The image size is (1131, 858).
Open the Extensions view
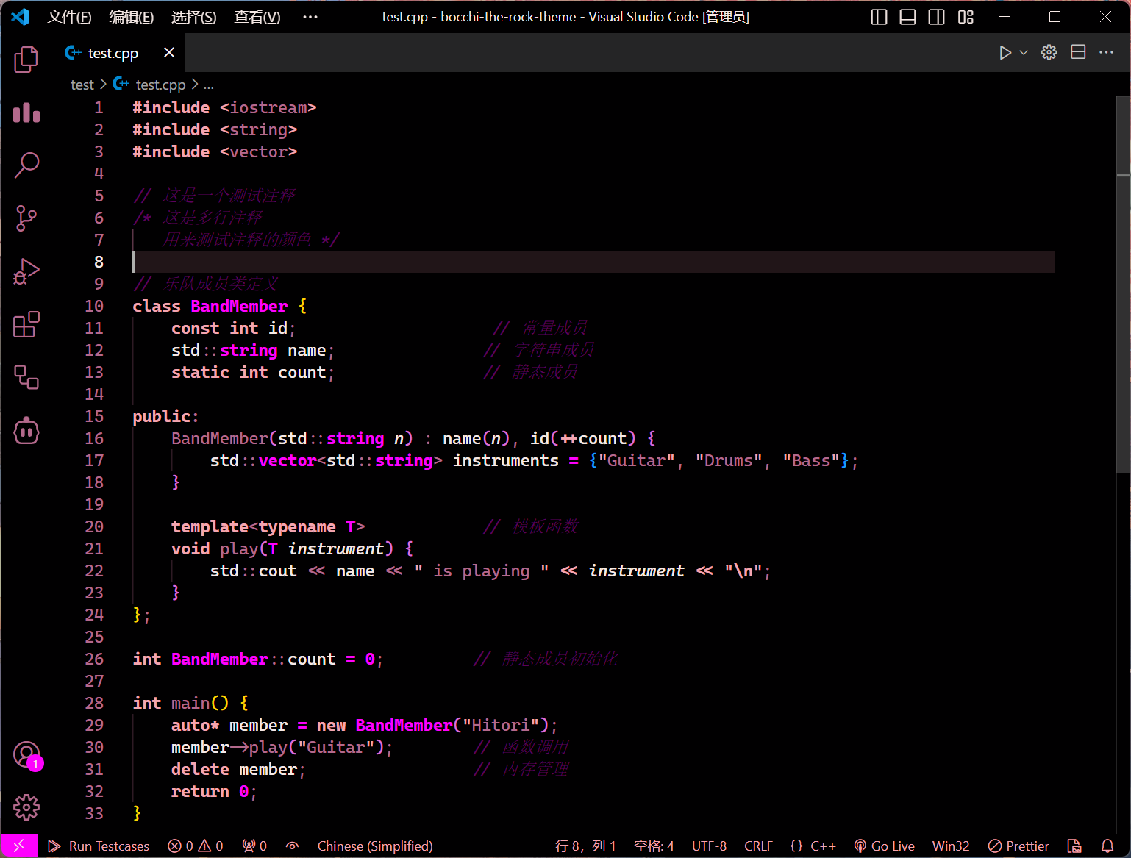26,324
